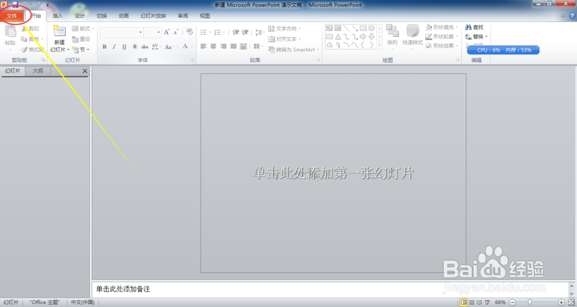Viewport: 577px width, 307px height.
Task: Open the line spacing dropdown
Action: [x=260, y=32]
